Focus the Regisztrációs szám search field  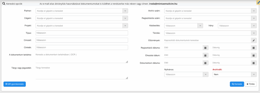(x=208, y=18)
